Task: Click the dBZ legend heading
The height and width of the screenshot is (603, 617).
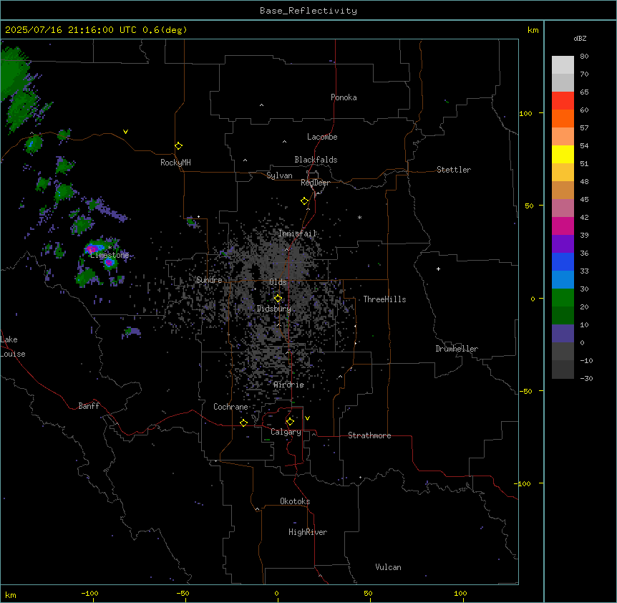Action: (580, 39)
